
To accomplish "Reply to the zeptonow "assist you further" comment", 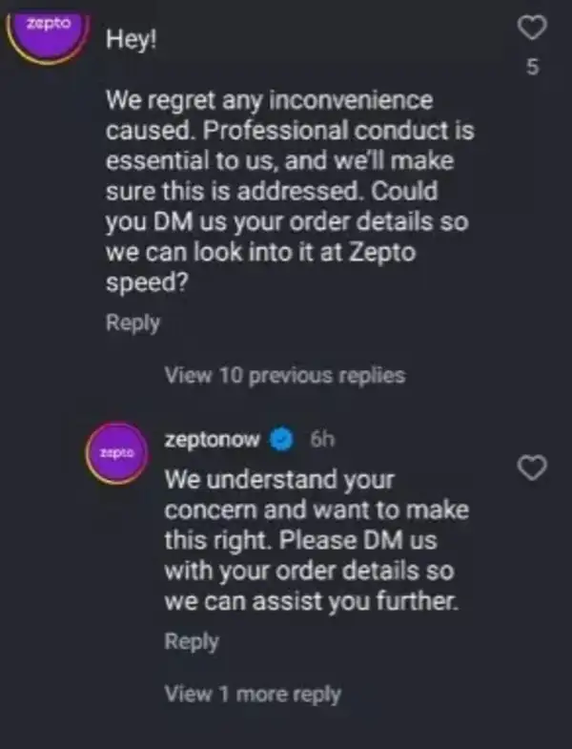I will click(192, 641).
